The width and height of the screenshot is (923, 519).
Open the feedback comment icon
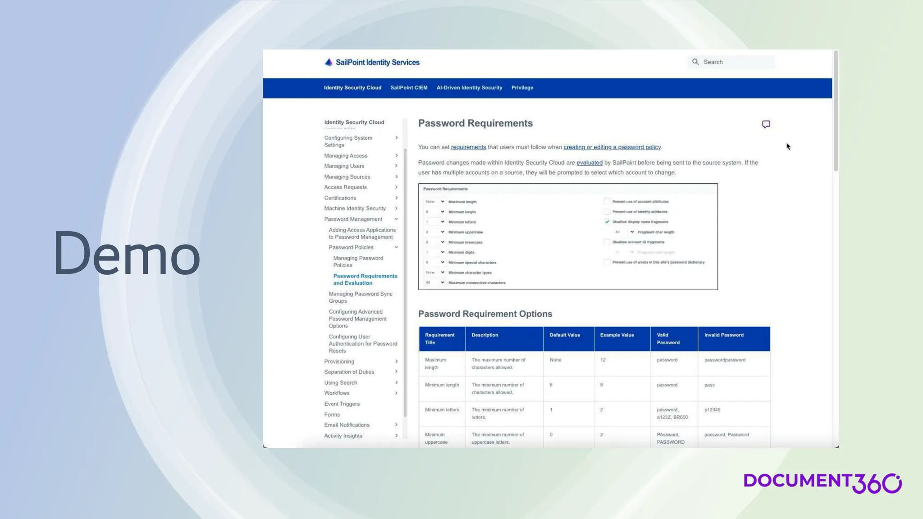tap(766, 124)
